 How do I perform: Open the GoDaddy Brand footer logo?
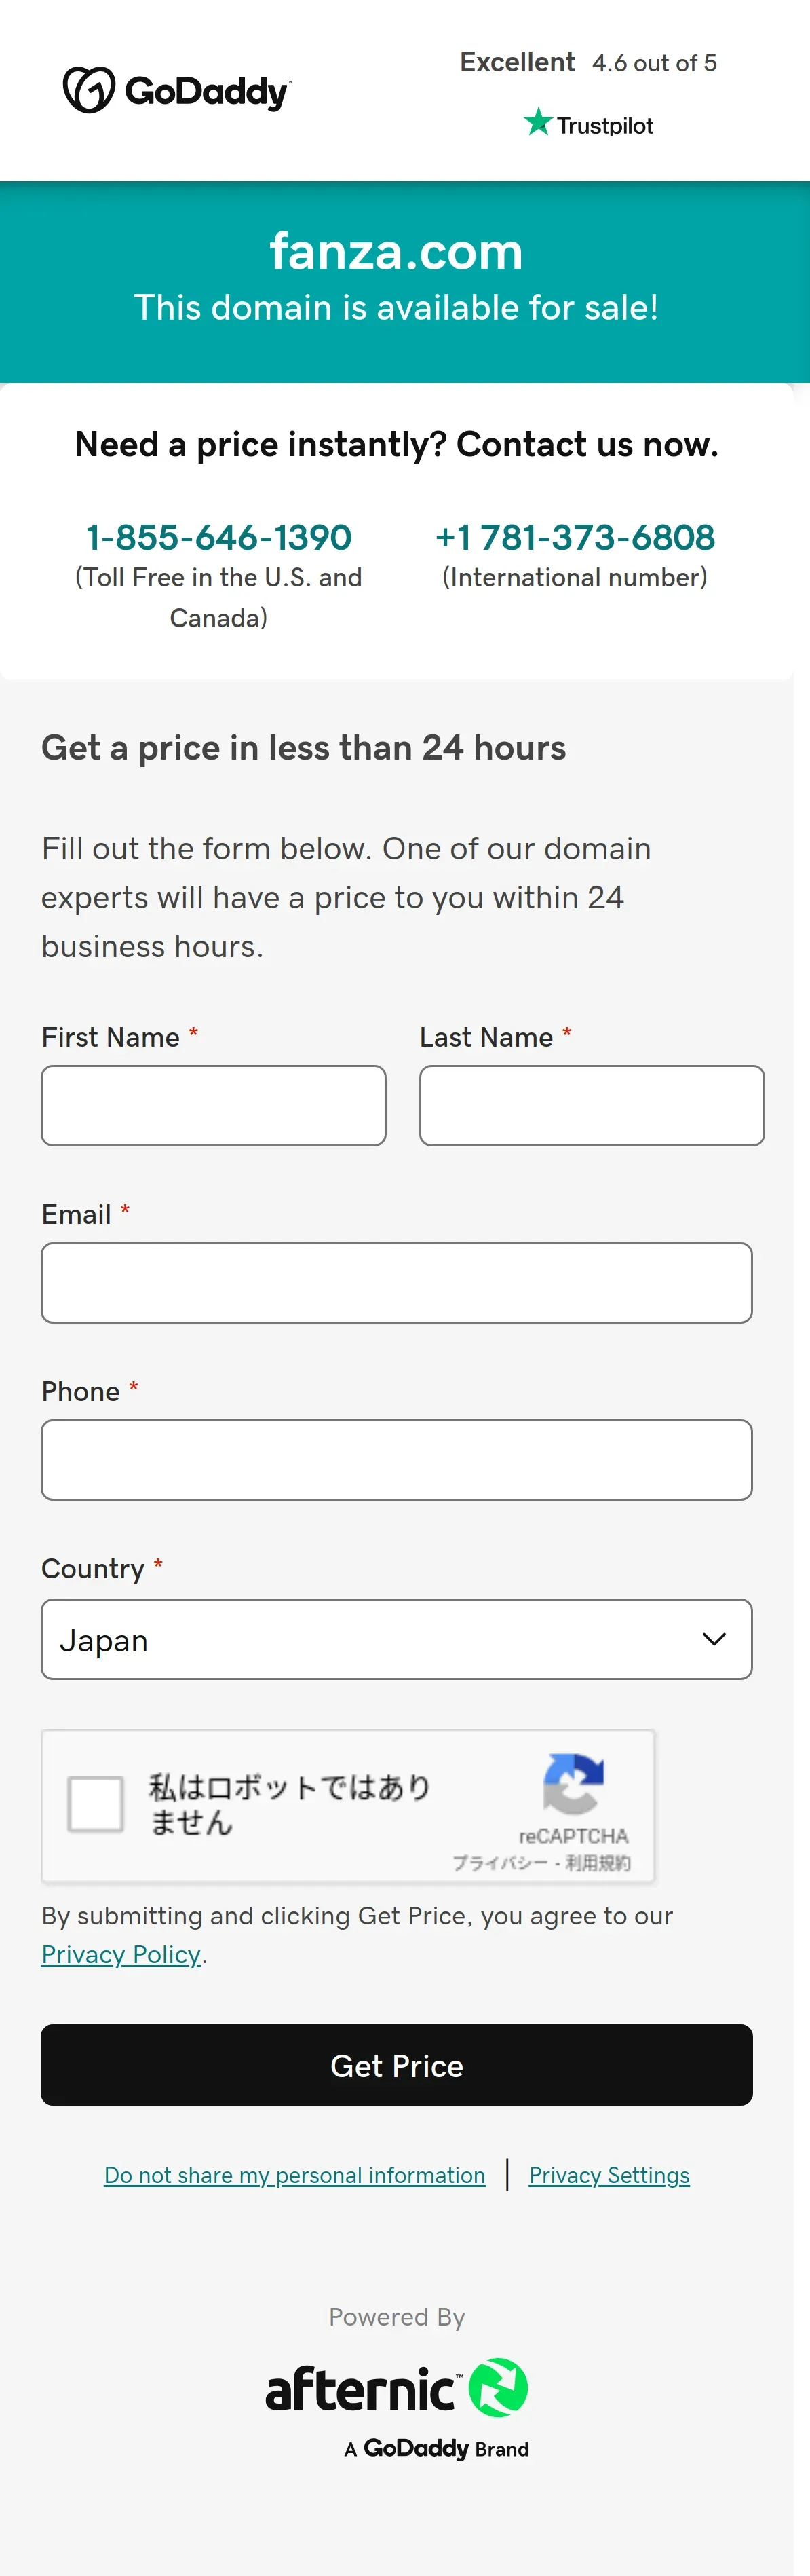pyautogui.click(x=437, y=2448)
